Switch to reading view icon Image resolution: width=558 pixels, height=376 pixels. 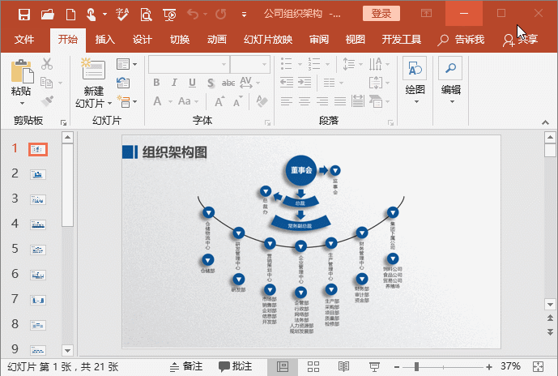pyautogui.click(x=343, y=366)
